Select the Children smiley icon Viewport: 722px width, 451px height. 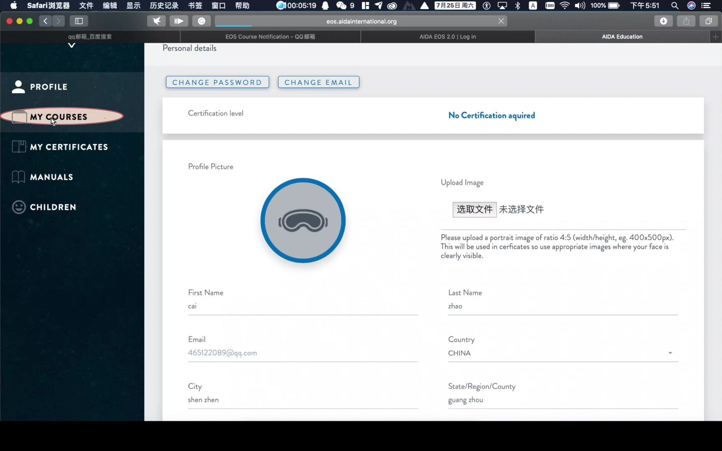point(18,207)
